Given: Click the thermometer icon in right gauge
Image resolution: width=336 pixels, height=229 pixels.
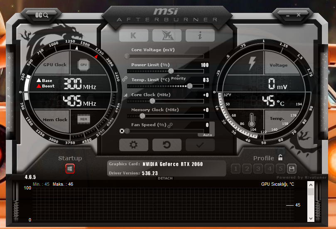Looking at the screenshot, I should 252,120.
